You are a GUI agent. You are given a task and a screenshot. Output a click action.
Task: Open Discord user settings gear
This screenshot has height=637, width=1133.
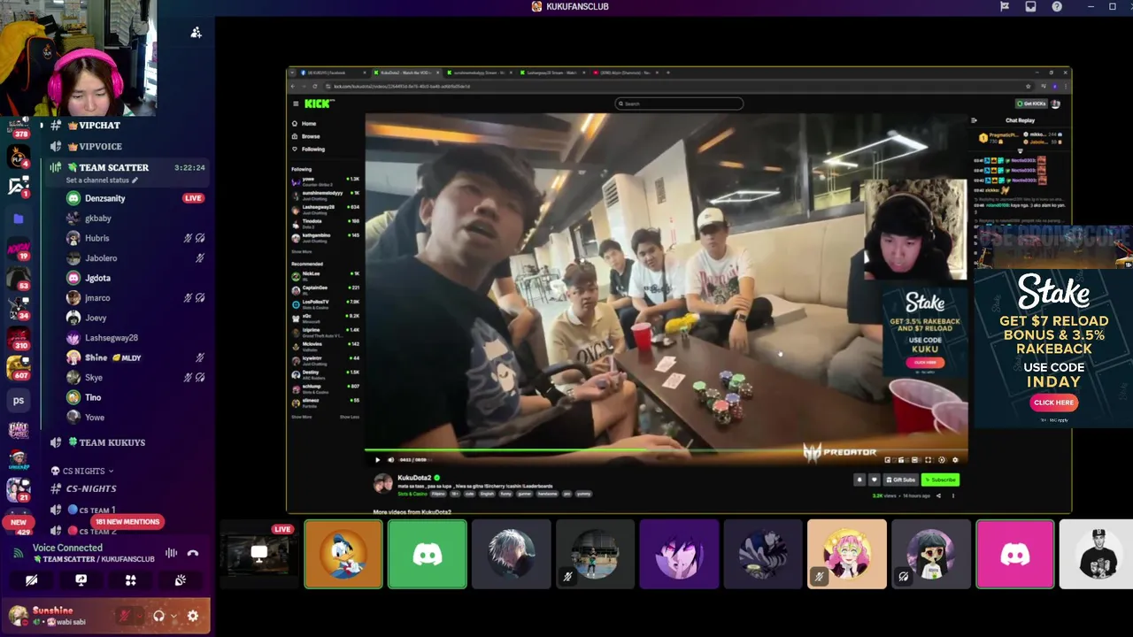(192, 616)
